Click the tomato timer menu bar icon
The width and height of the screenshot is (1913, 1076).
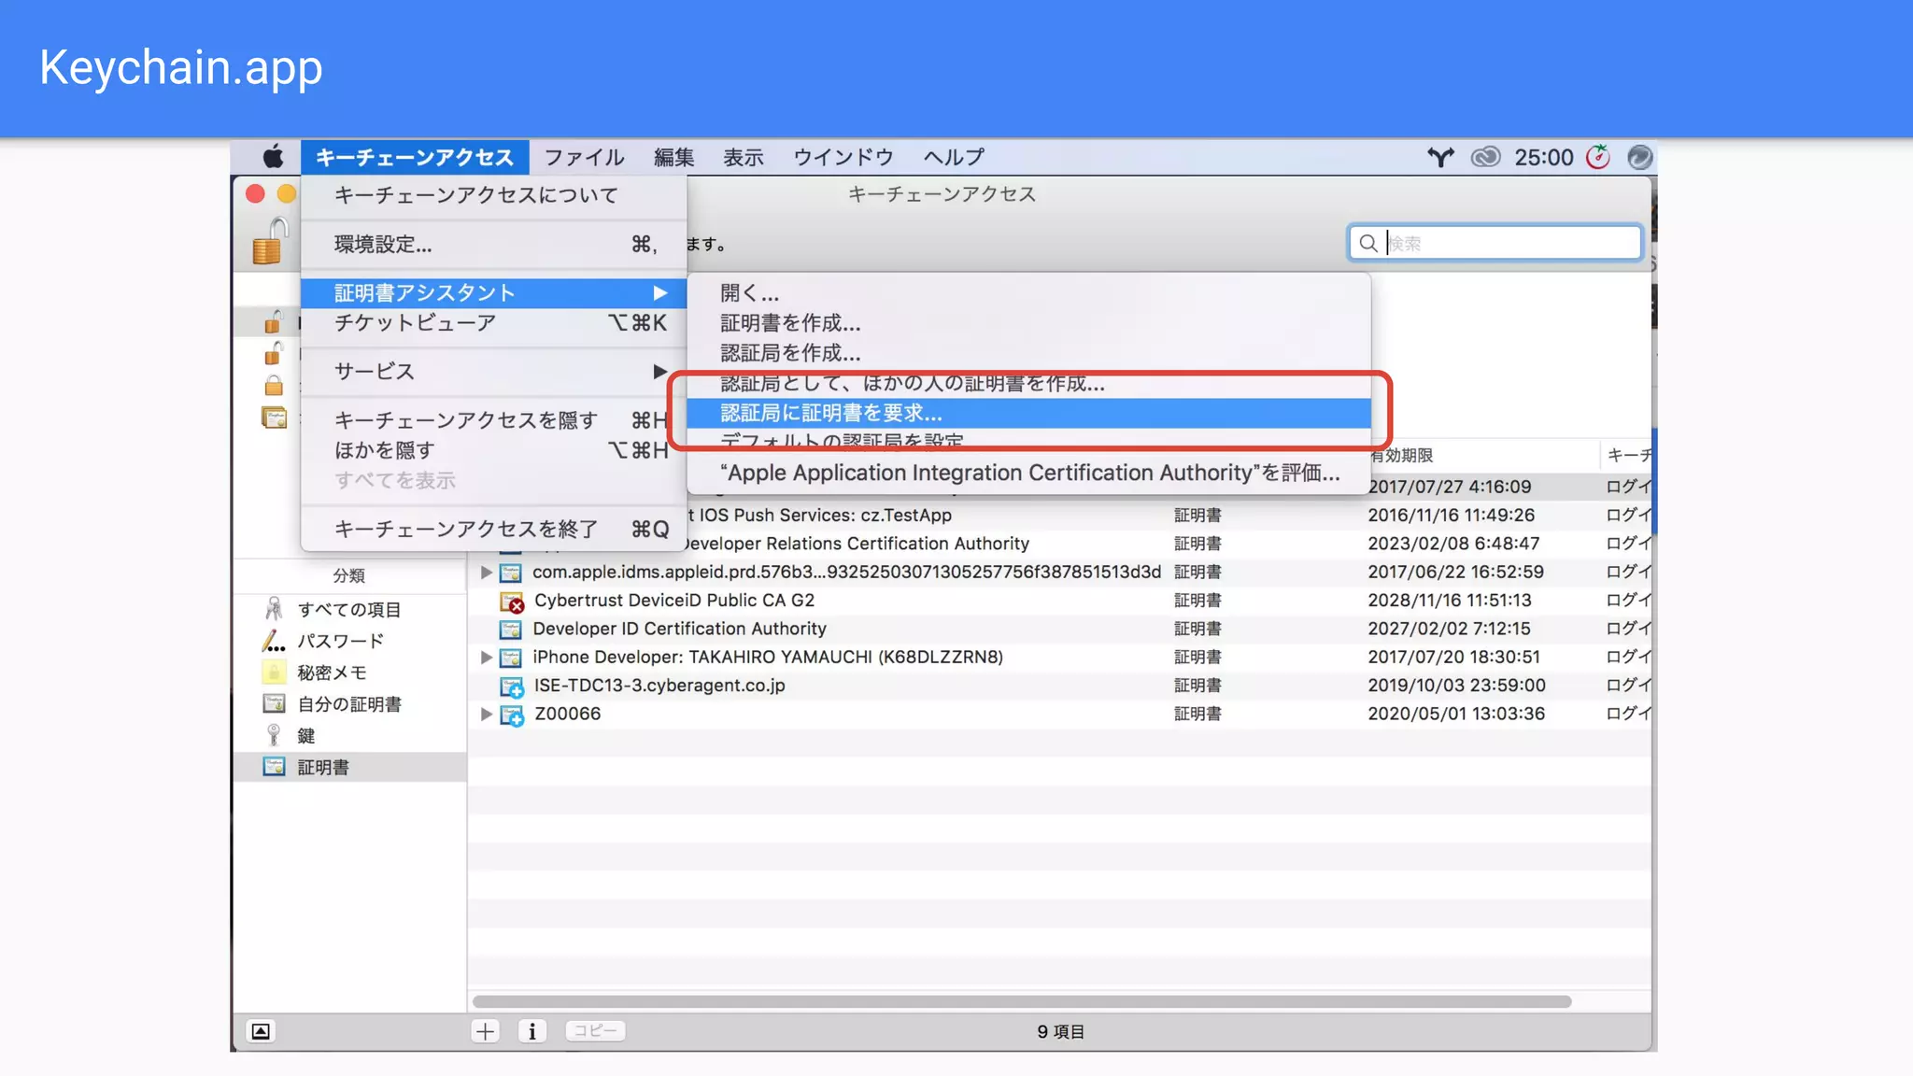click(x=1598, y=156)
